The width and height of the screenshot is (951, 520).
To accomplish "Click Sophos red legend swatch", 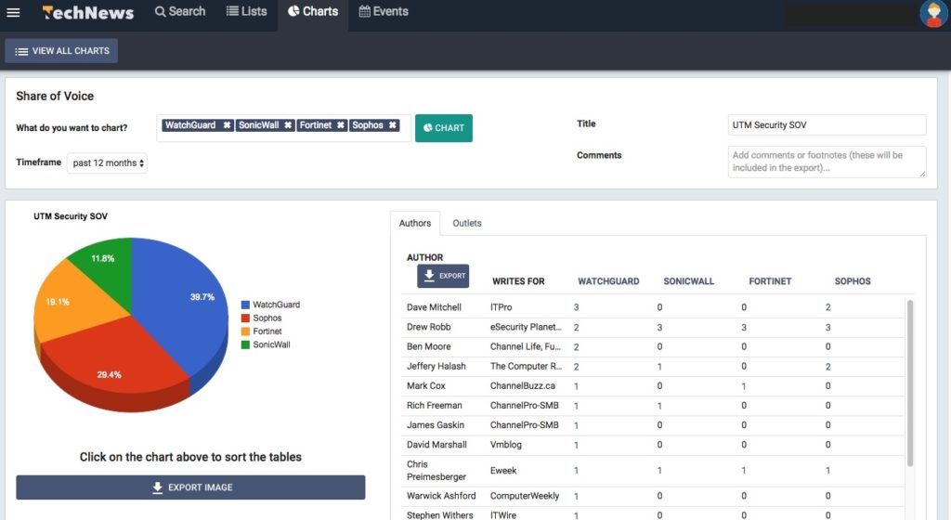I will pos(245,318).
